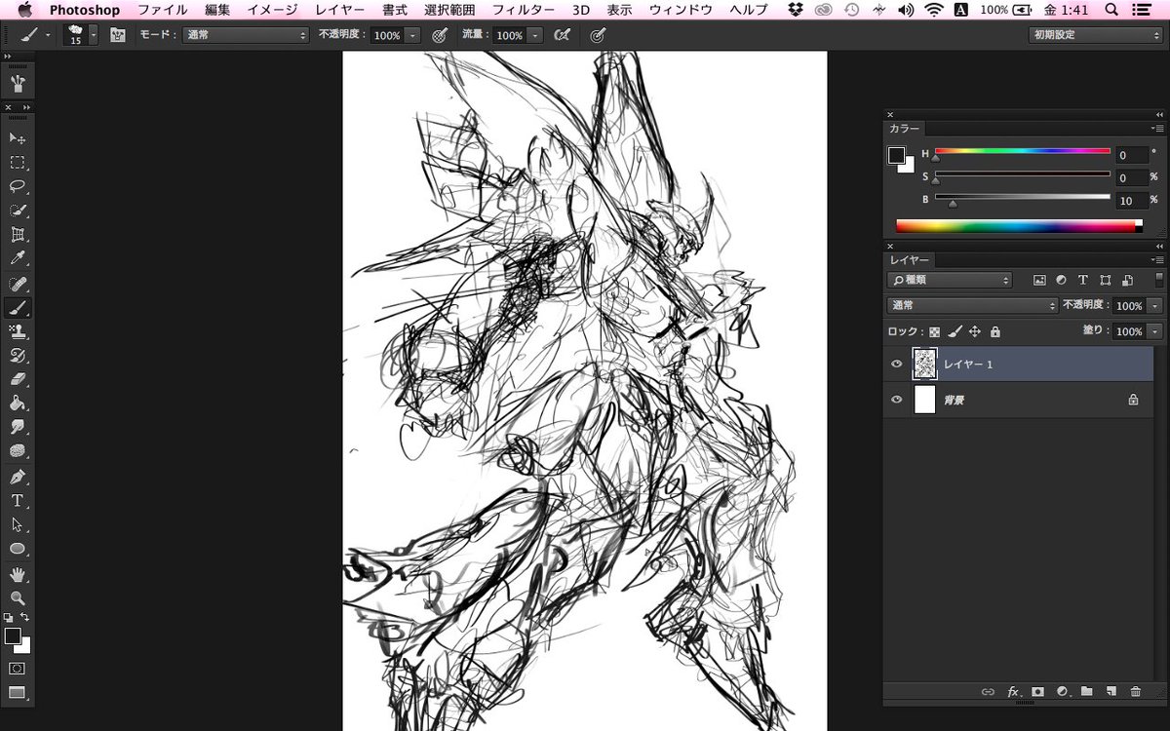Select the Zoom tool

(x=18, y=597)
